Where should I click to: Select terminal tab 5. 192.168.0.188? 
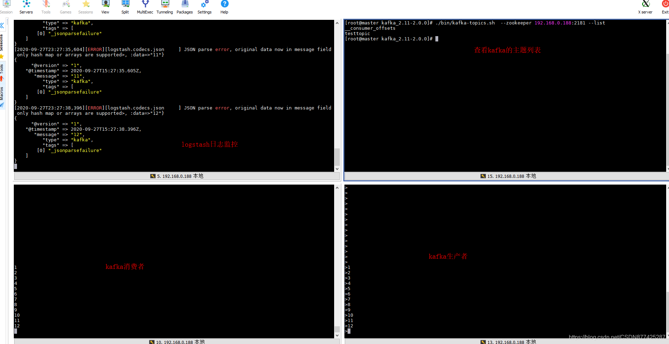pos(177,176)
